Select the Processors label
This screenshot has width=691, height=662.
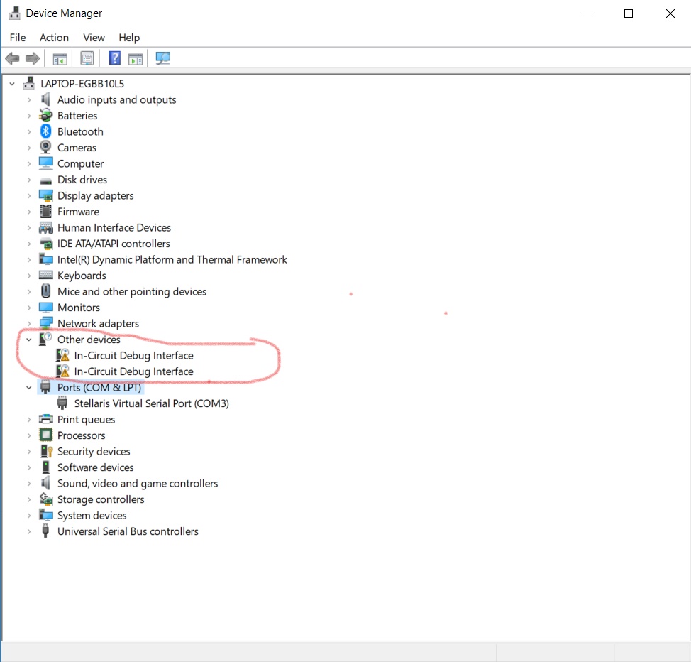click(82, 435)
